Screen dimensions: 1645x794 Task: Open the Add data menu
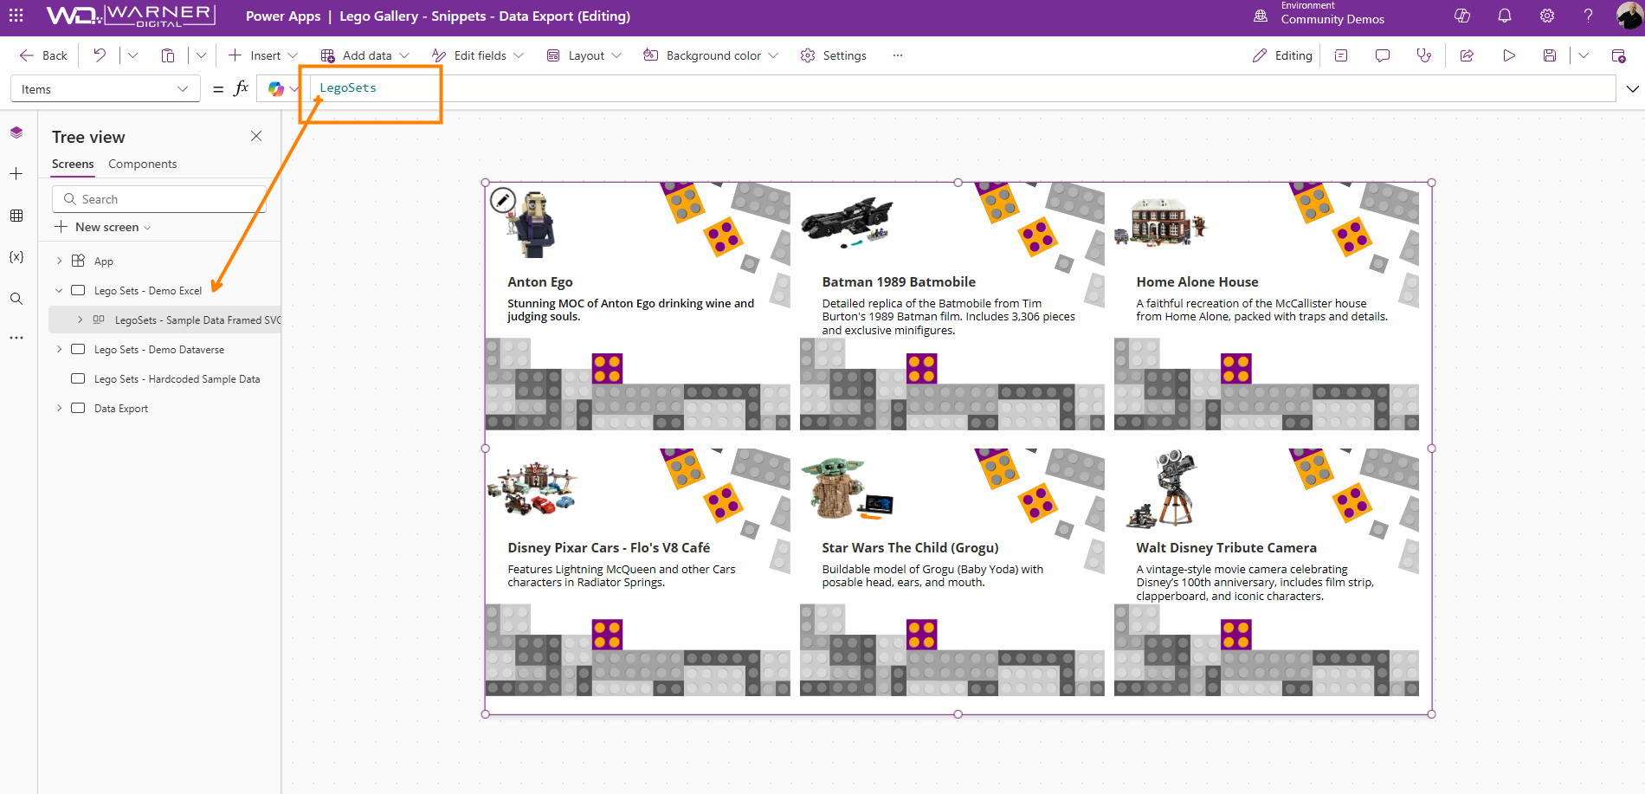coord(365,55)
